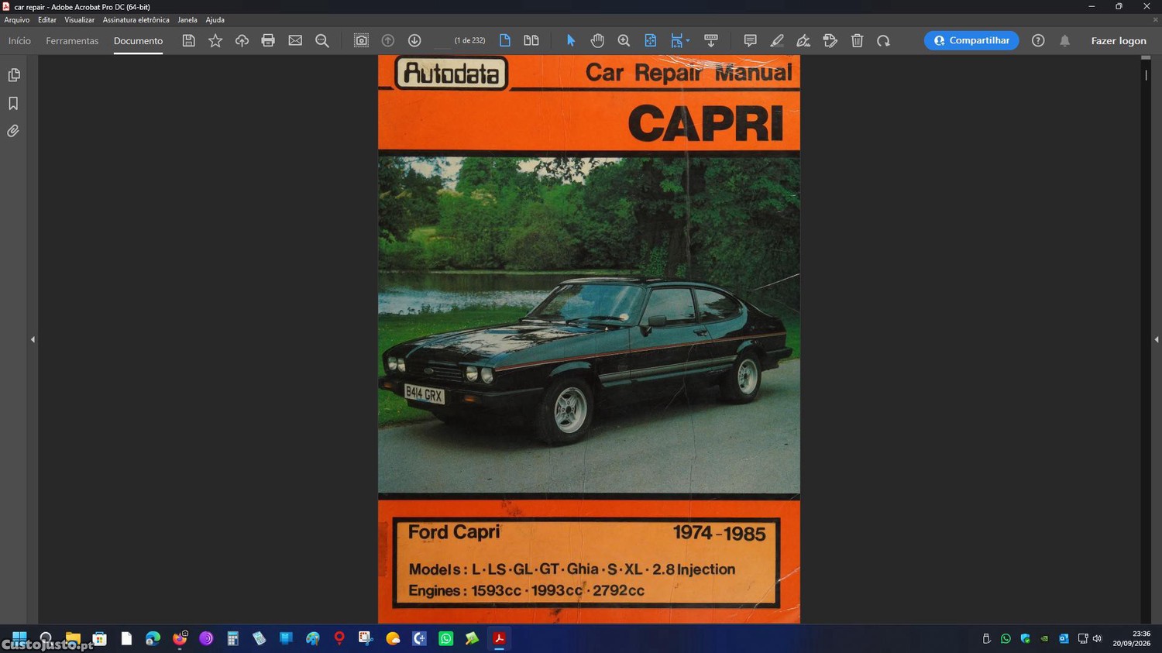This screenshot has height=653, width=1162.
Task: Send file by email via envelope icon
Action: [295, 40]
